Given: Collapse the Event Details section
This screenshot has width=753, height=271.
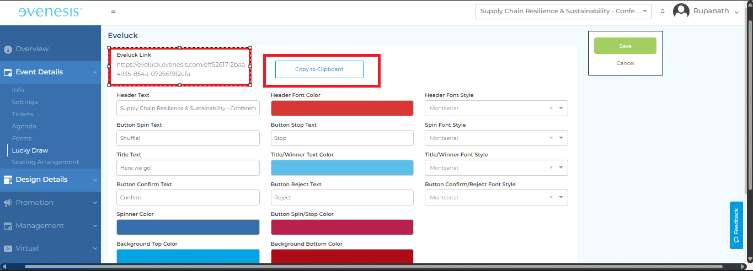Looking at the screenshot, I should (95, 72).
